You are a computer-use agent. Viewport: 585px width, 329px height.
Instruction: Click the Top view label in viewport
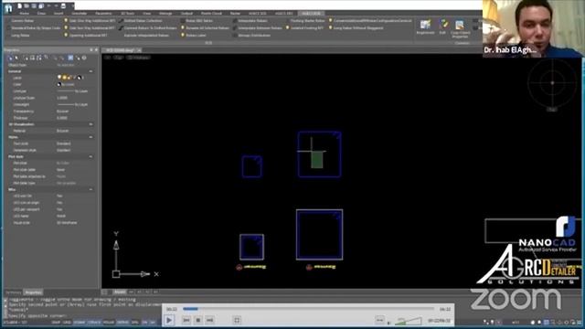click(119, 58)
